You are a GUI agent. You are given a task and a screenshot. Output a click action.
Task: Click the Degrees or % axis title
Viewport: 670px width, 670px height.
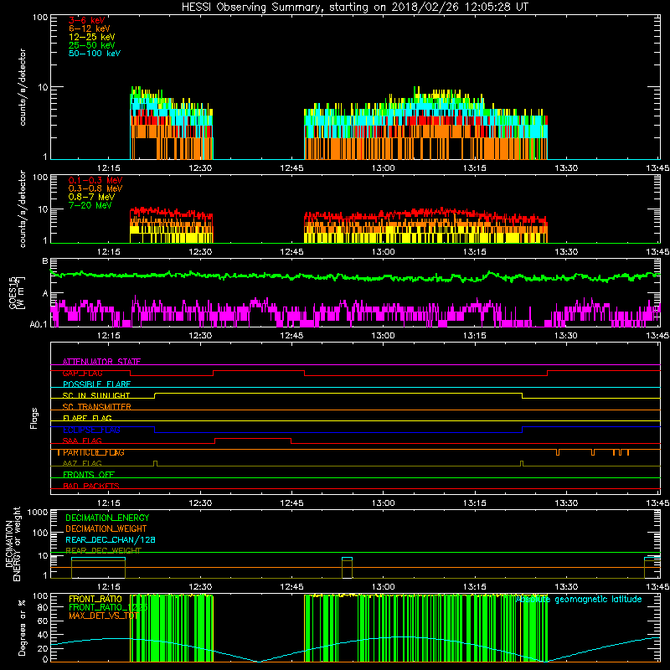[23, 627]
